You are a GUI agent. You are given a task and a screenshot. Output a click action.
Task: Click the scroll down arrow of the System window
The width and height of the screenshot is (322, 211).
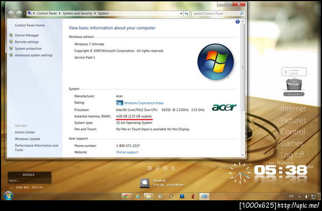click(x=243, y=155)
